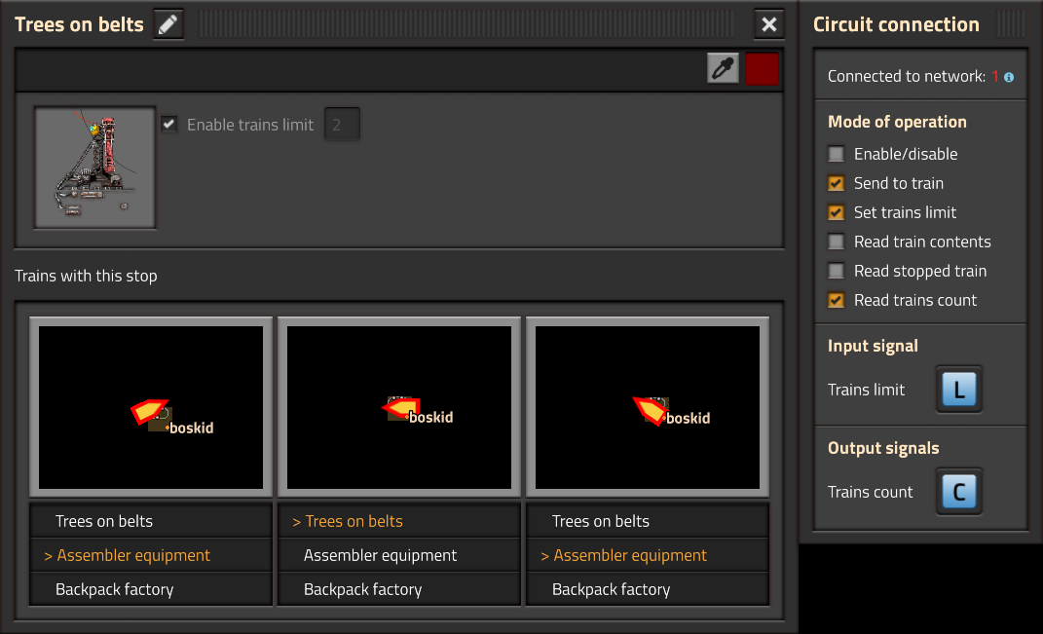Choose the Trains count C signal
This screenshot has height=634, width=1043.
point(958,492)
